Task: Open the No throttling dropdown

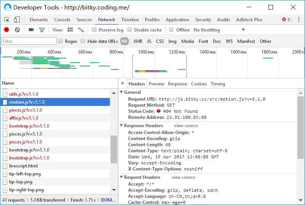Action: tap(219, 30)
